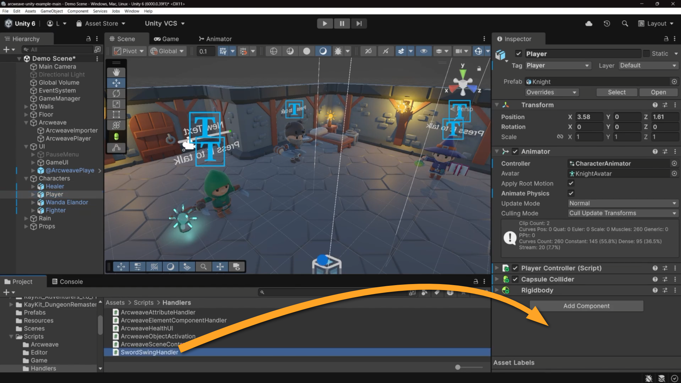Screen dimensions: 681x383
Task: Select the Rect transform tool
Action: 116,115
